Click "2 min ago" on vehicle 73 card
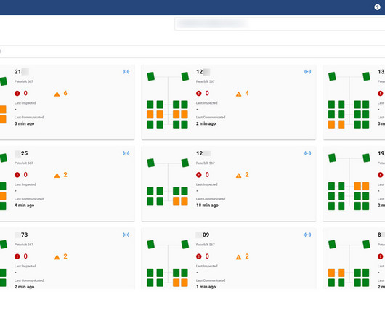The image size is (385, 321). click(x=24, y=287)
